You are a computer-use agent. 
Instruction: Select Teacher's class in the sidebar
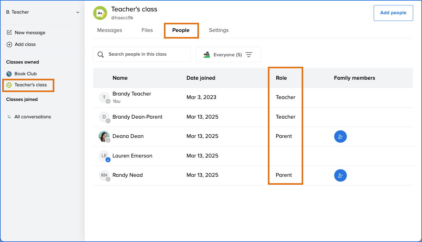[30, 85]
